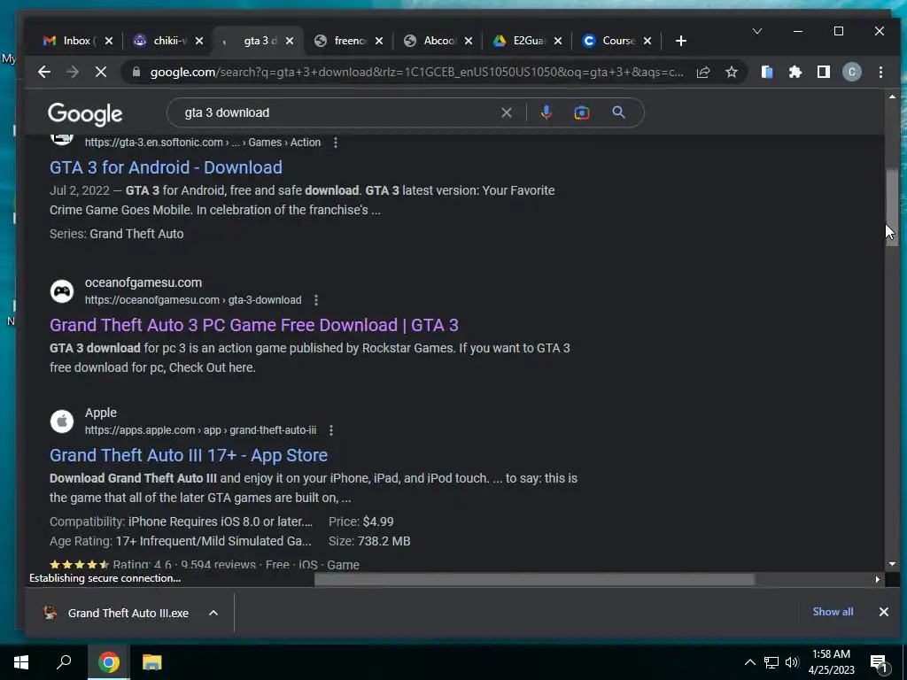Open the notification center icon
907x680 pixels.
pyautogui.click(x=880, y=663)
